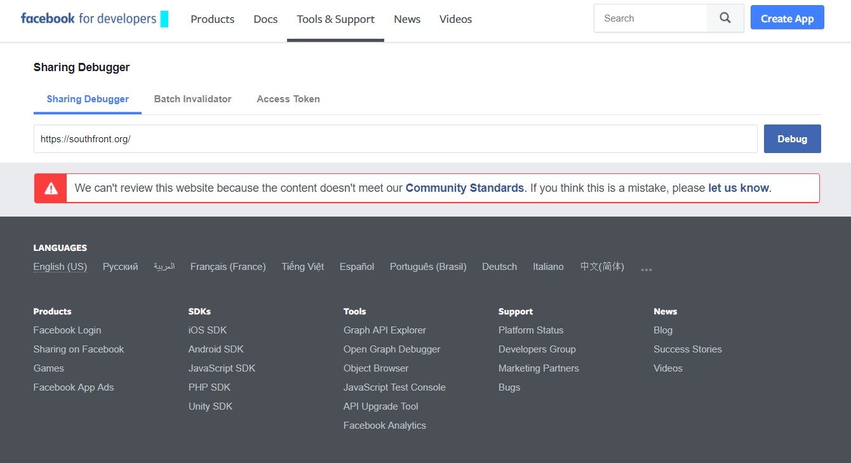
Task: Open Facebook App Ads footer link
Action: [73, 387]
